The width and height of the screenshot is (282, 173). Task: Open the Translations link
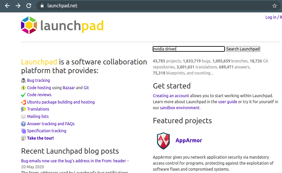(38, 109)
